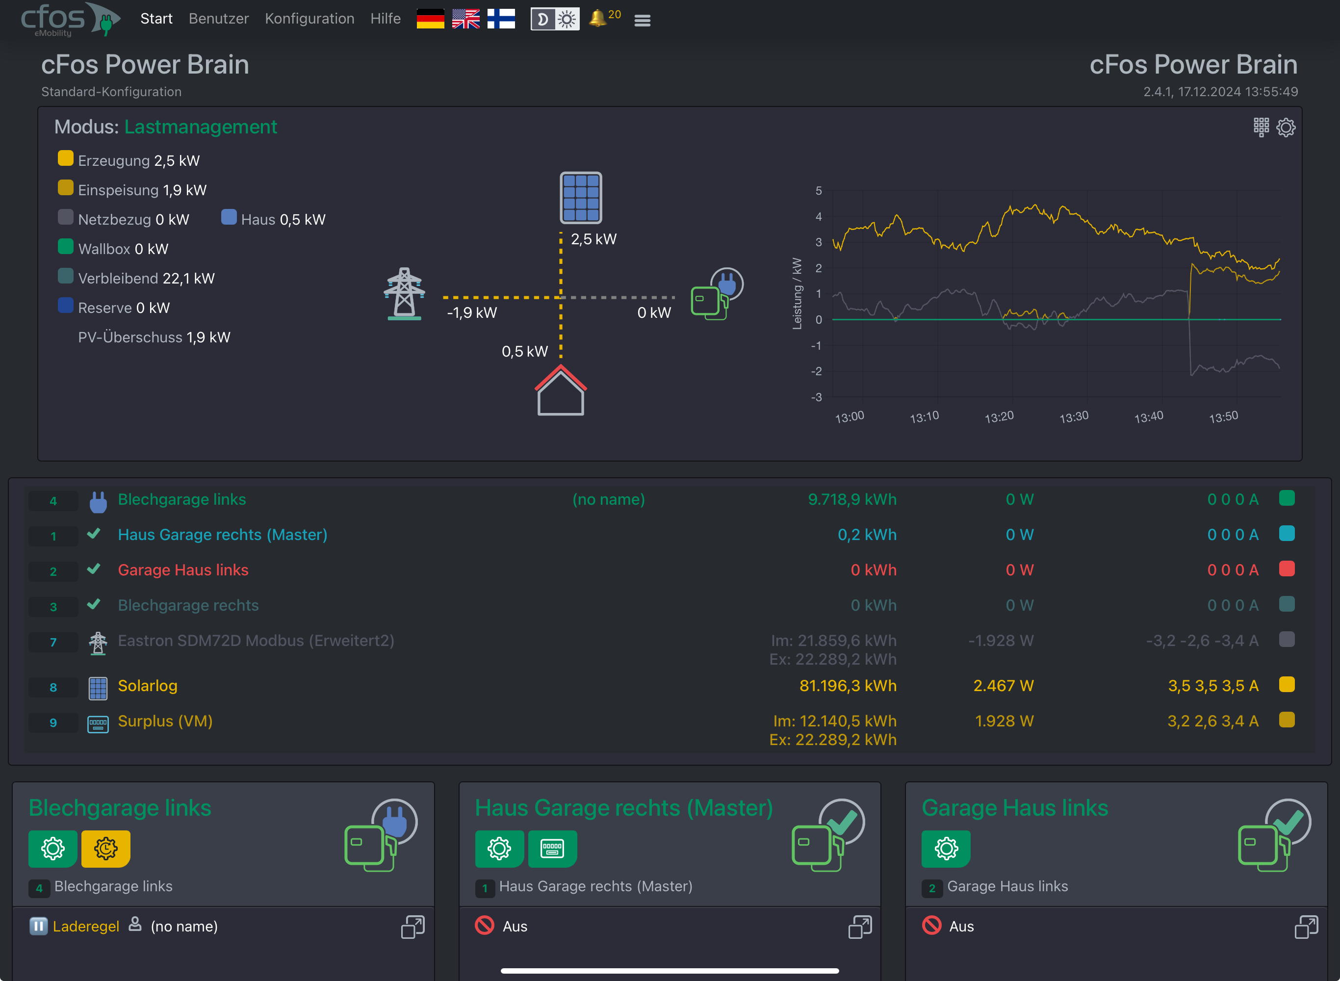This screenshot has height=981, width=1340.
Task: Click the 2.467 W Solarlog power value
Action: 1004,686
